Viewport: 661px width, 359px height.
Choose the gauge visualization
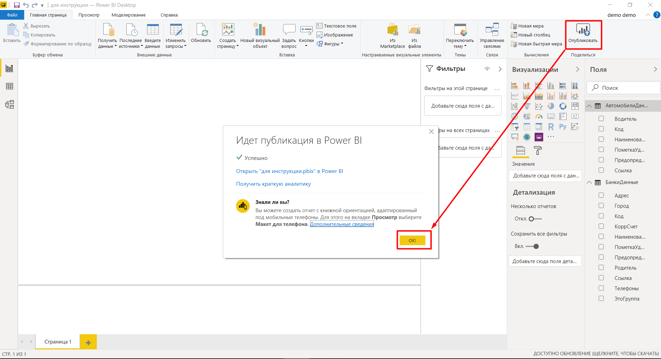539,116
